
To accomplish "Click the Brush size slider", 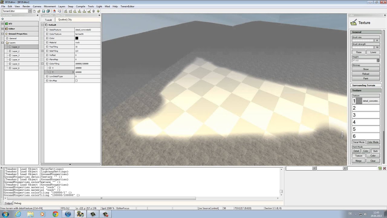I will point(363,40).
